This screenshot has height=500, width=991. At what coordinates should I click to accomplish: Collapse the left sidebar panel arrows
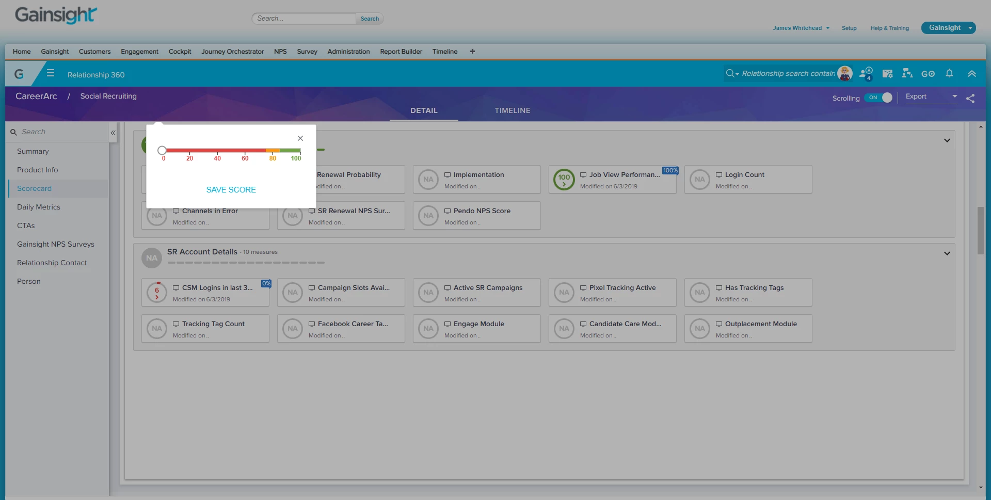113,133
